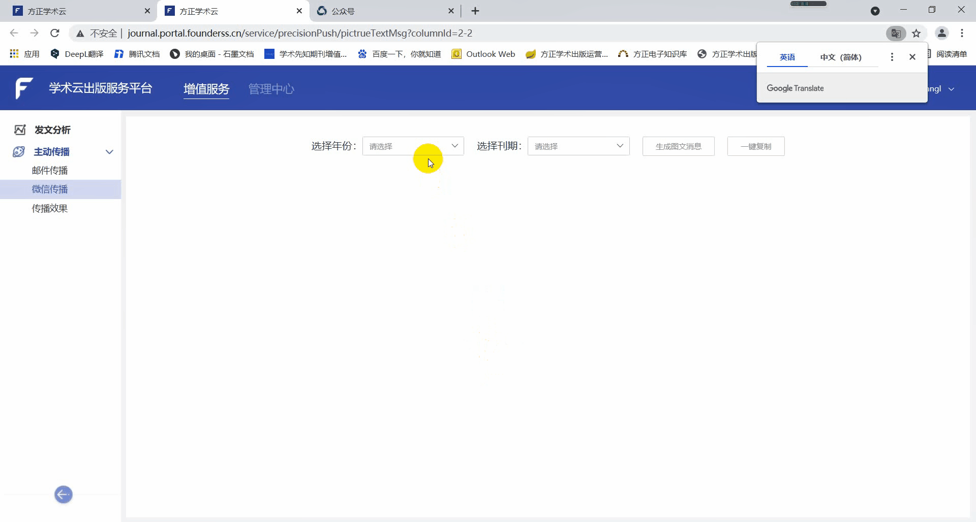Open the 选择年份 dropdown
The image size is (976, 522).
click(413, 146)
